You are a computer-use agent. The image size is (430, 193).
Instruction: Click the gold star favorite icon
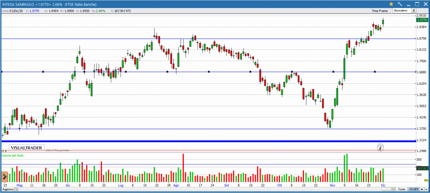(x=391, y=4)
